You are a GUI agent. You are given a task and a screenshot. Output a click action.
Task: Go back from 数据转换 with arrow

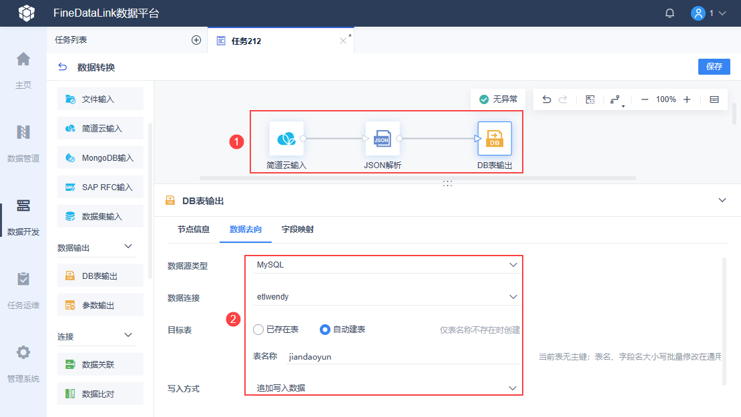click(x=62, y=67)
